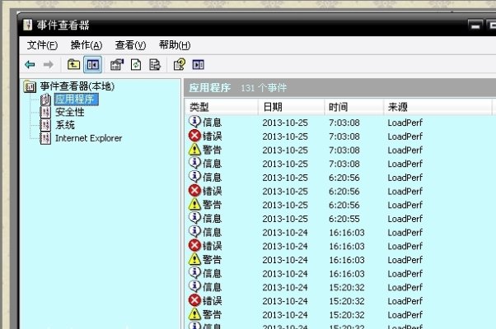
Task: Click the log icon beside 系统
Action: click(45, 125)
